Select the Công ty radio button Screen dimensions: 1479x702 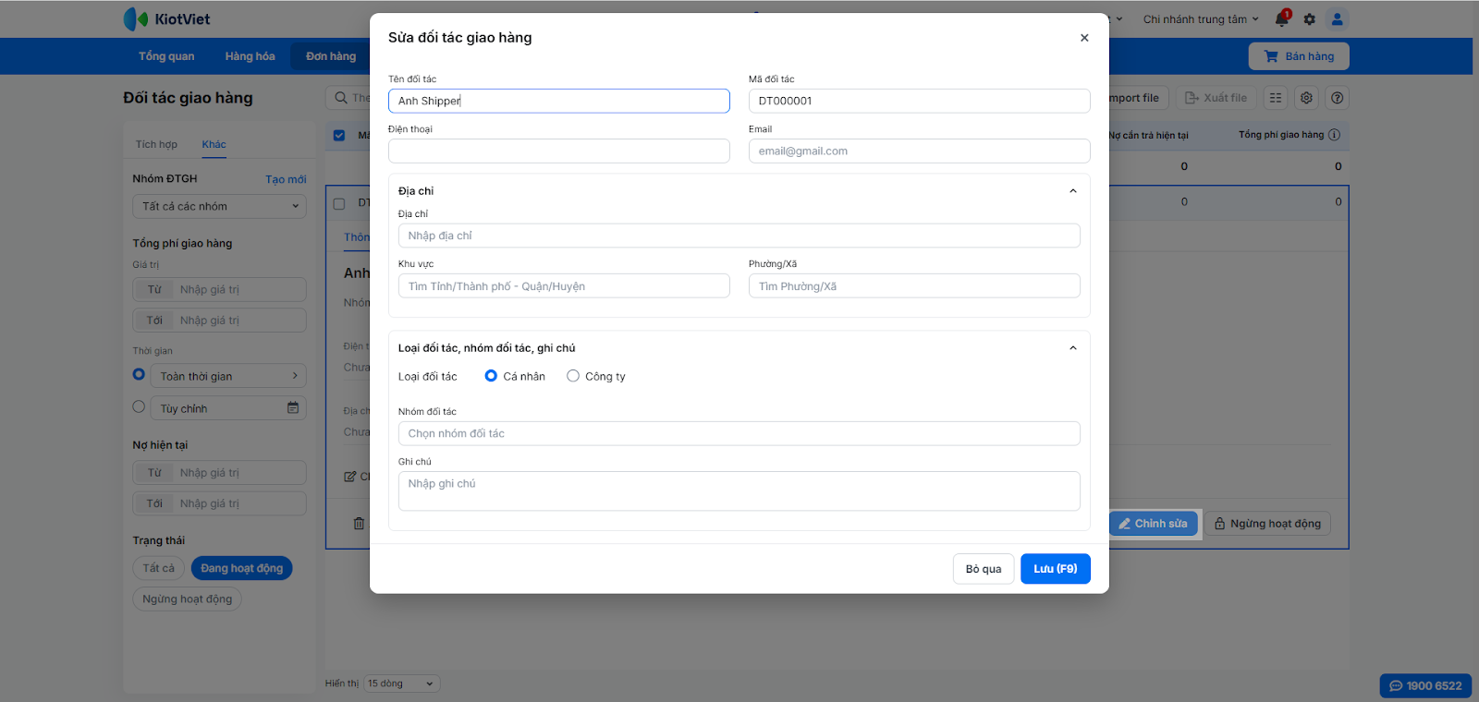point(573,376)
